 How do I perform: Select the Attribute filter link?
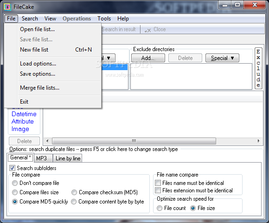pyautogui.click(x=23, y=121)
